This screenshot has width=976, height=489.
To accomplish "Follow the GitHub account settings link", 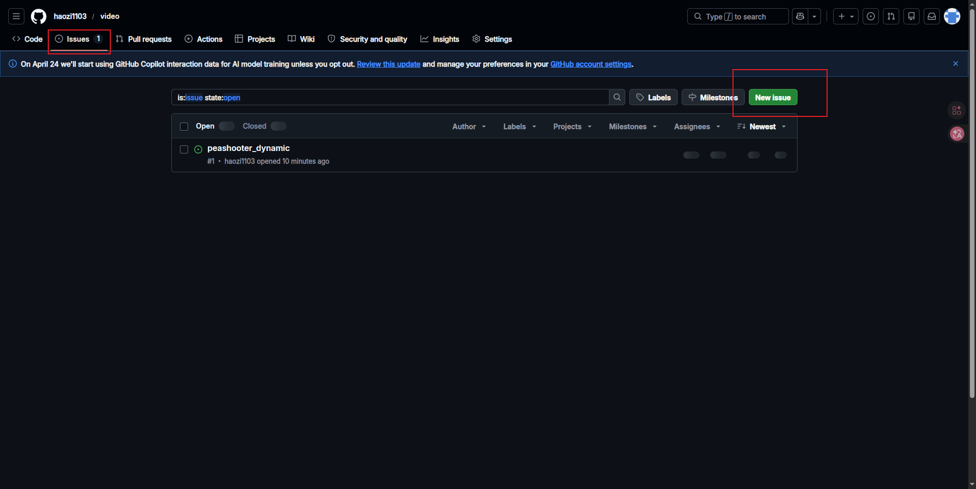I will coord(591,64).
